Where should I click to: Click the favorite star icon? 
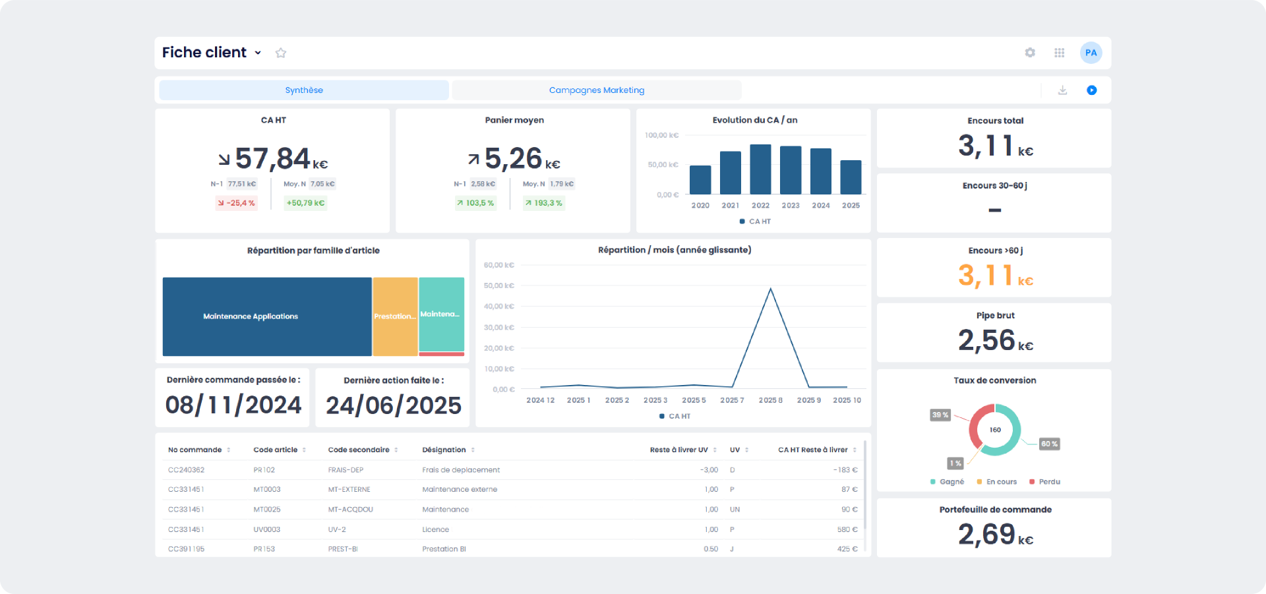coord(281,53)
